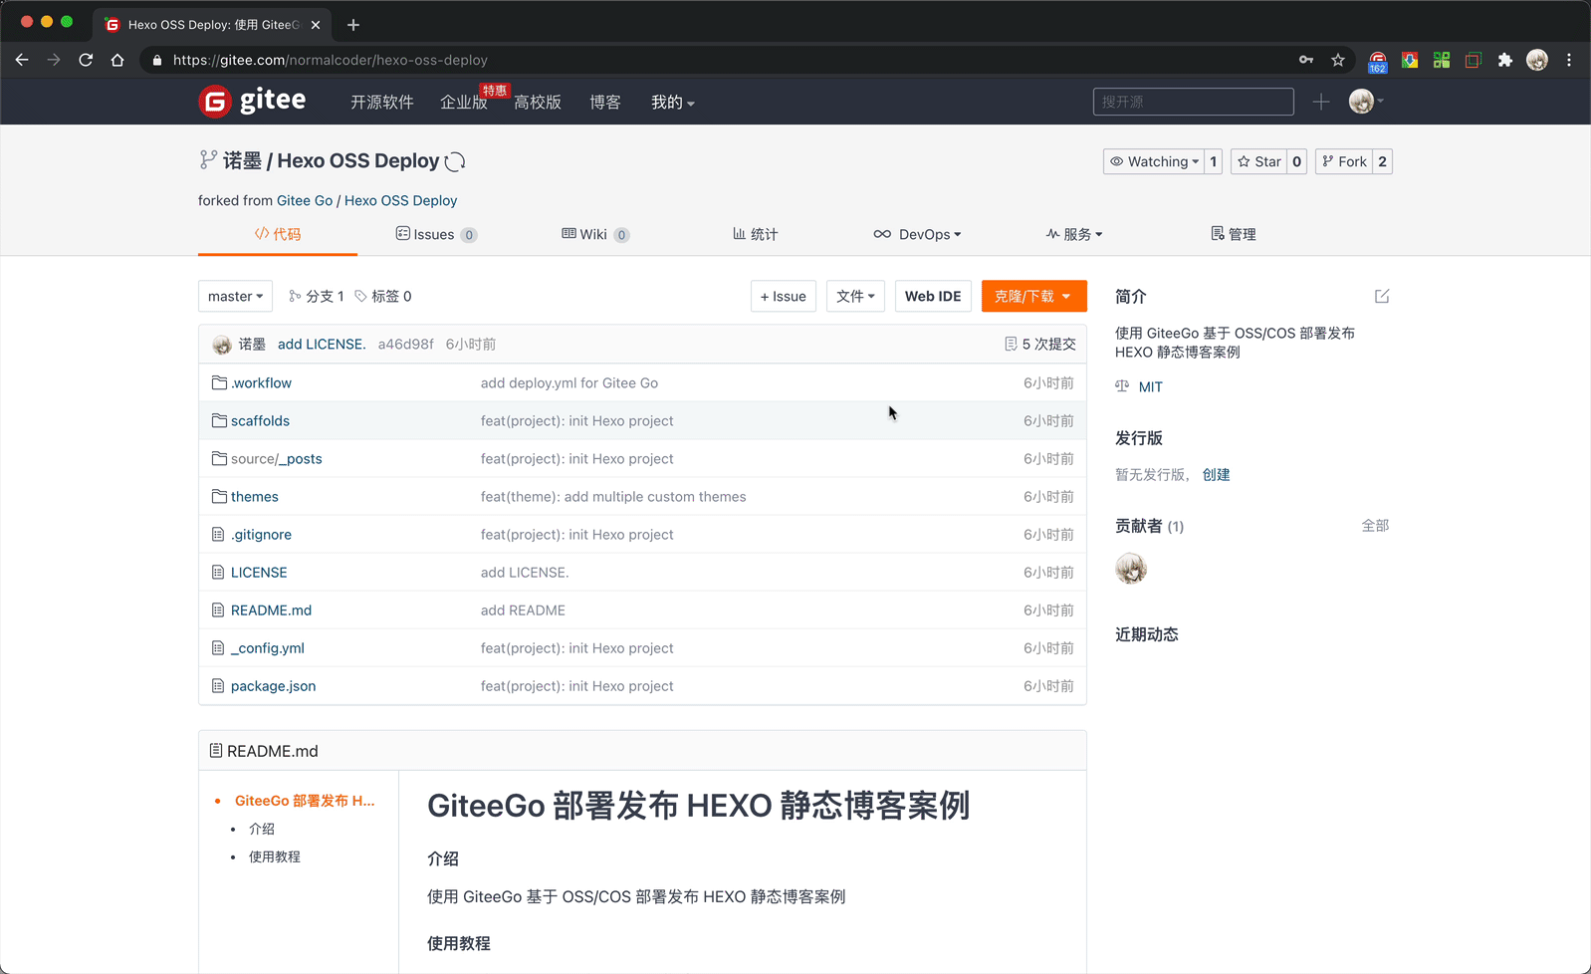The width and height of the screenshot is (1591, 974).
Task: Toggle the Watching button
Action: (1154, 161)
